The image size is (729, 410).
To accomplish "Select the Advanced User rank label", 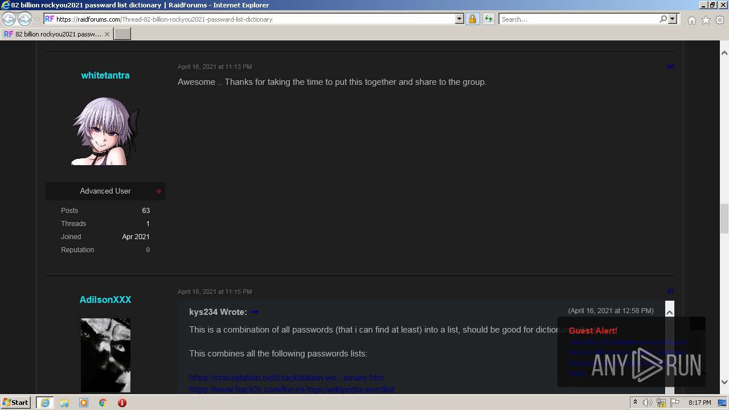I will (x=105, y=191).
